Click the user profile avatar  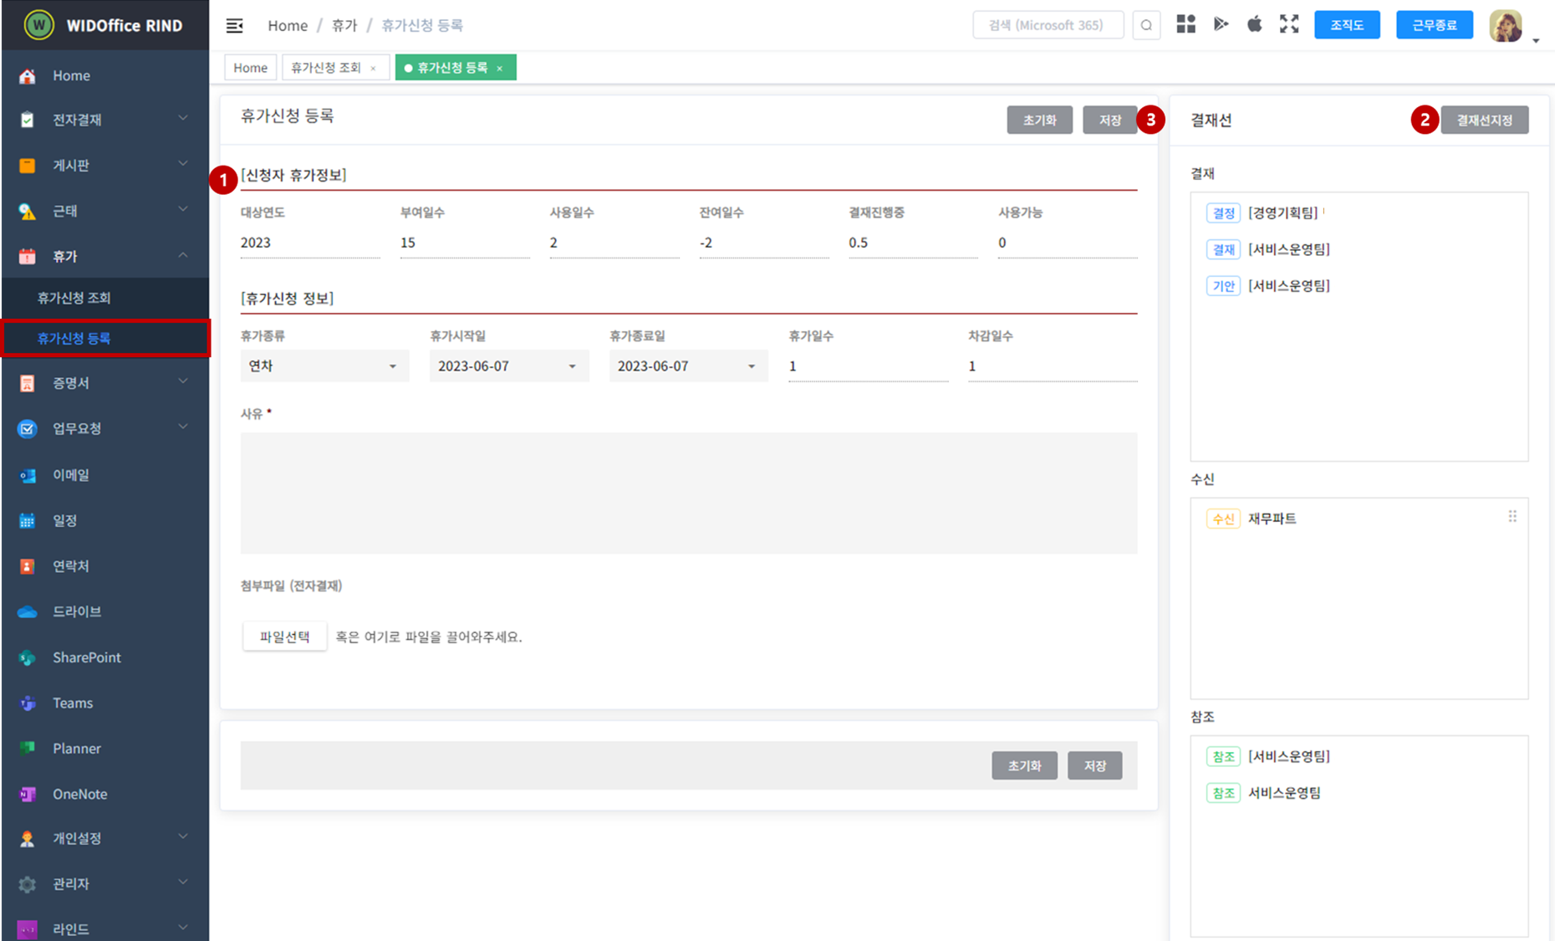pos(1506,26)
